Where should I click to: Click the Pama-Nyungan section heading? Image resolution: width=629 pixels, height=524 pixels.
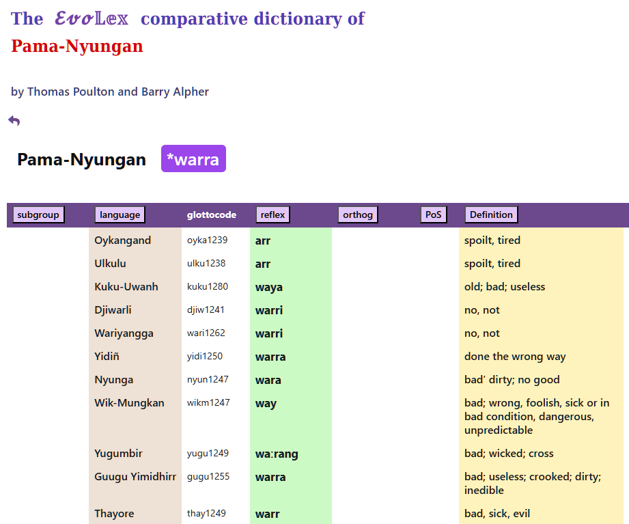[81, 159]
